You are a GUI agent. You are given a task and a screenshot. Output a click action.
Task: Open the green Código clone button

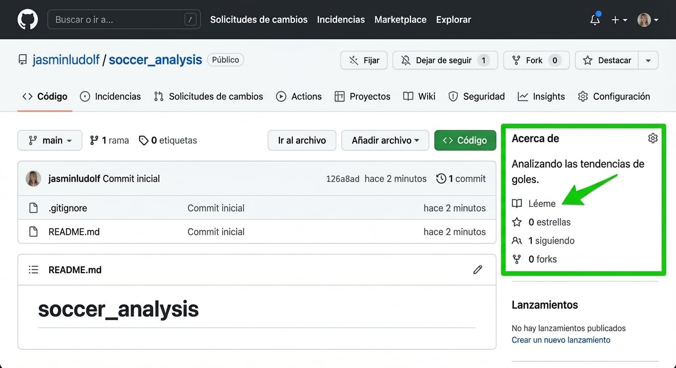click(x=465, y=140)
